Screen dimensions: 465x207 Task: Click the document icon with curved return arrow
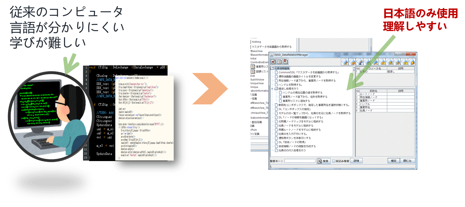[345, 62]
